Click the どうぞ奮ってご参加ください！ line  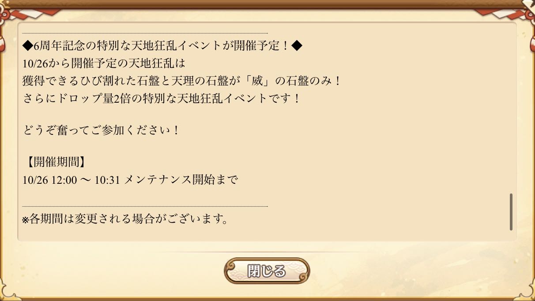101,131
